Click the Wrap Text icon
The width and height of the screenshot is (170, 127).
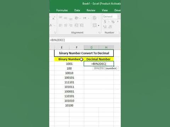coord(95,18)
